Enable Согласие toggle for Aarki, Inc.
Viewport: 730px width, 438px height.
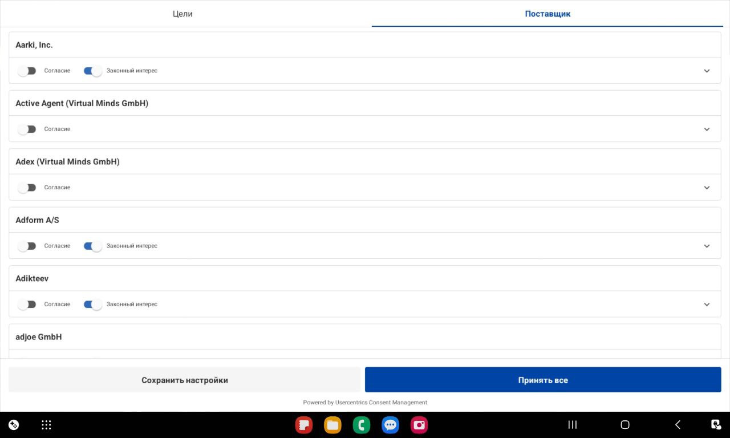[27, 71]
